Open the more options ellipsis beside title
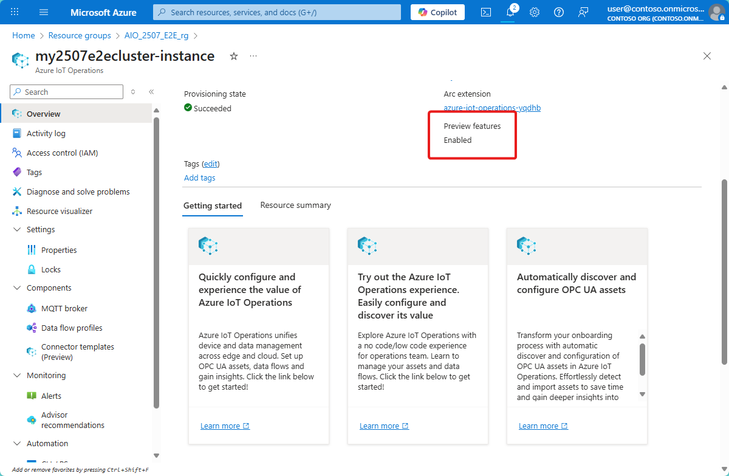 [253, 57]
